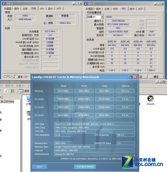
Task: Click the 单通道 channel count field
Action: pyautogui.click(x=65, y=16)
